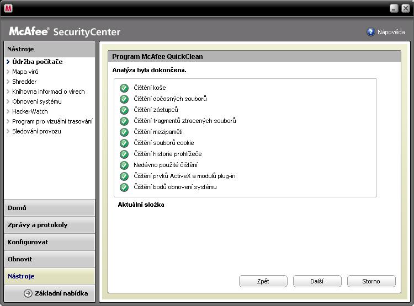Image resolution: width=414 pixels, height=306 pixels.
Task: Click green checkmark beside Čištění dočasných souborů
Action: pos(124,99)
